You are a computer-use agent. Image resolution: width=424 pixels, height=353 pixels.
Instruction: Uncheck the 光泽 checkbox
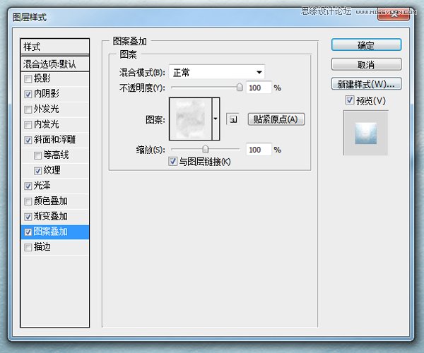coord(28,186)
